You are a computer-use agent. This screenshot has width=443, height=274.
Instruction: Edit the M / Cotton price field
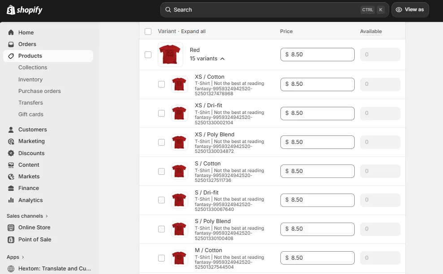coord(318,258)
